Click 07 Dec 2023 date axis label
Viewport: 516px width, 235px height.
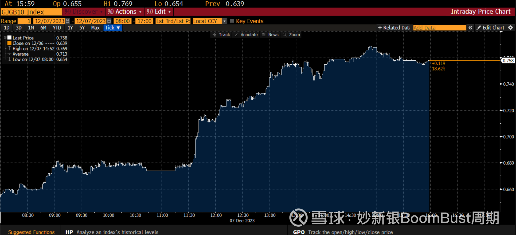242,221
